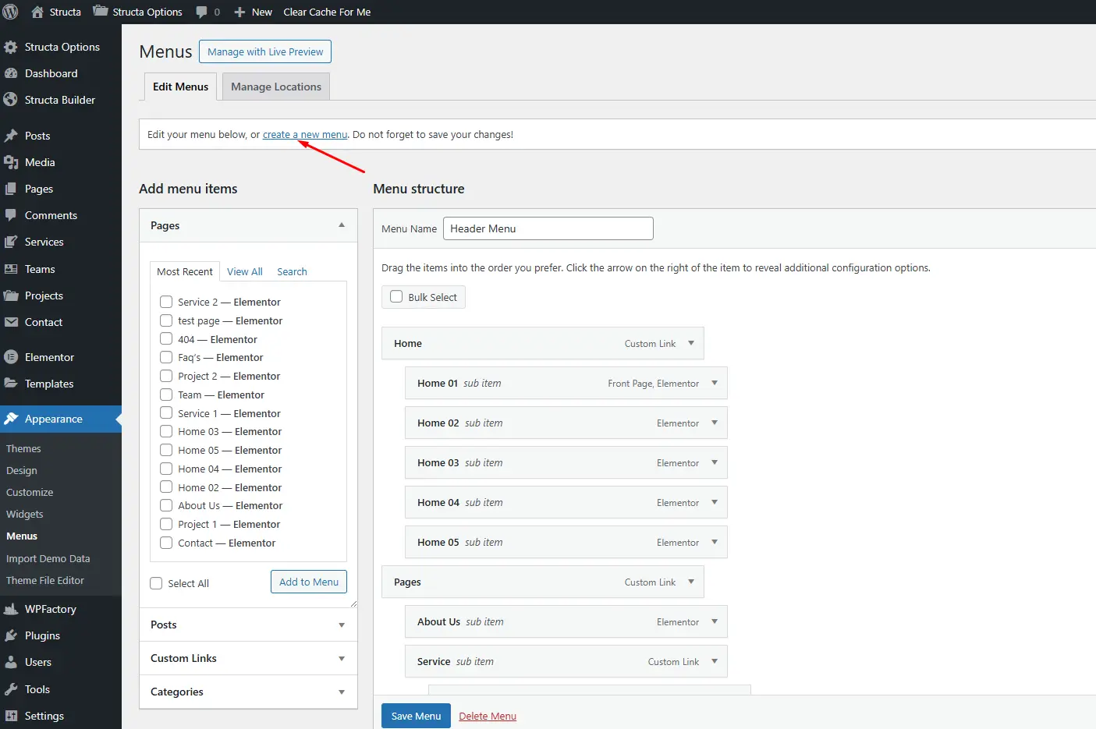Expand Home menu item options arrow

click(x=691, y=343)
